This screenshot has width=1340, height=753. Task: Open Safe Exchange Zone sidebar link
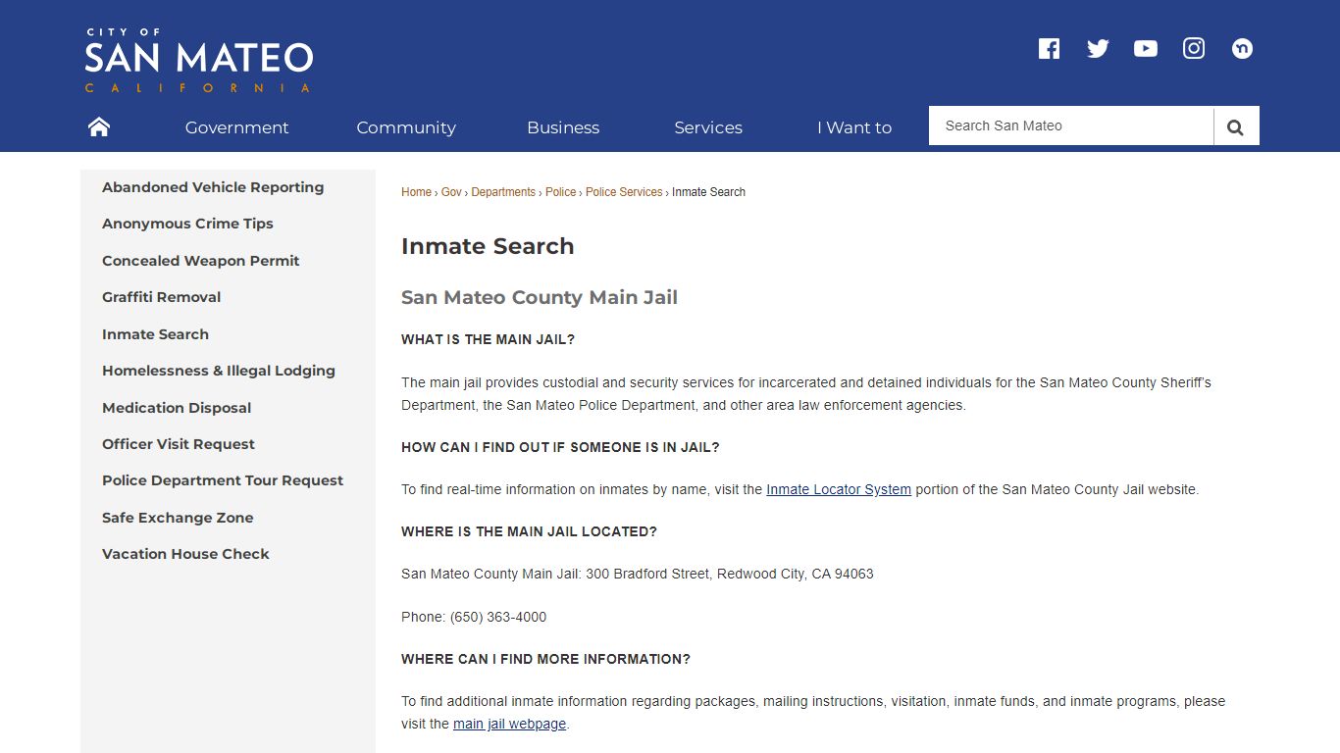[x=178, y=518]
